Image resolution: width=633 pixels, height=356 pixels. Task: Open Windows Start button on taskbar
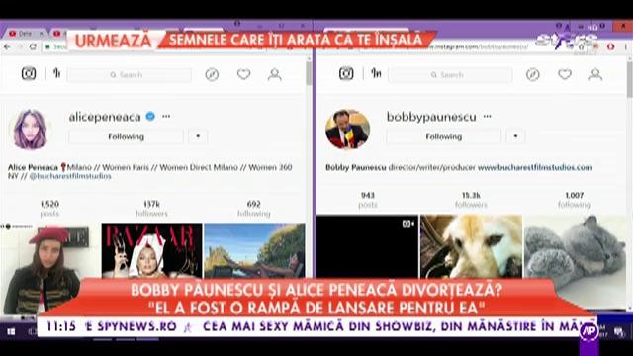pos(11,332)
